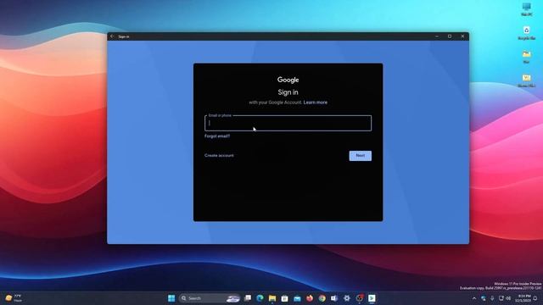Select the Recycle Bin desktop icon

point(527,33)
